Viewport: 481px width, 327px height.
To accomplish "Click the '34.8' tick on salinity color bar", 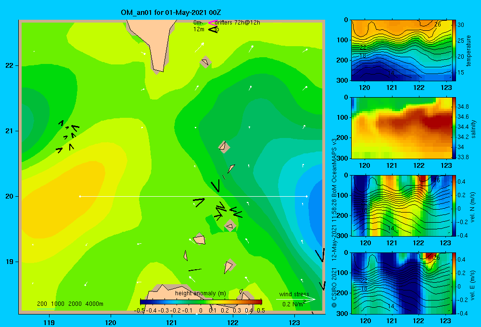I will coord(463,106).
